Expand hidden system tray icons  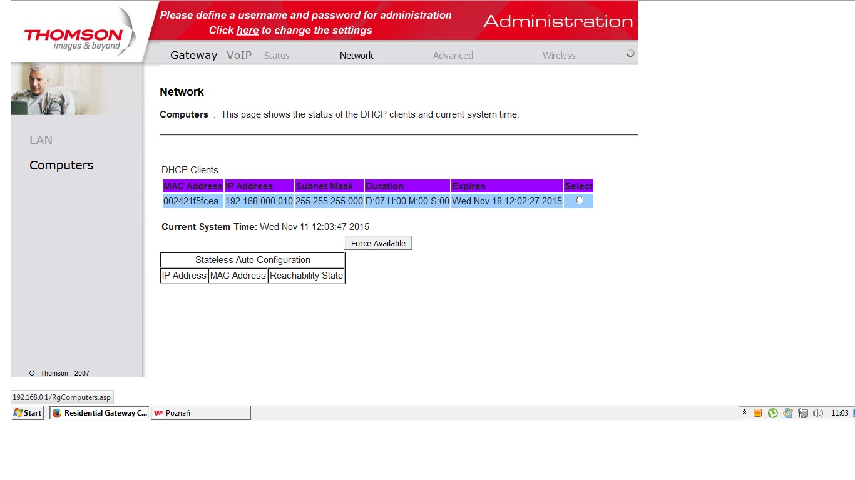pos(744,412)
